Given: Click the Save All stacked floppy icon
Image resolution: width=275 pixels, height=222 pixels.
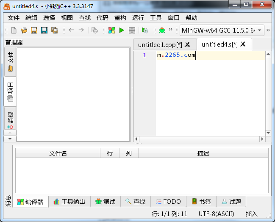Looking at the screenshot, I should click(x=55, y=30).
